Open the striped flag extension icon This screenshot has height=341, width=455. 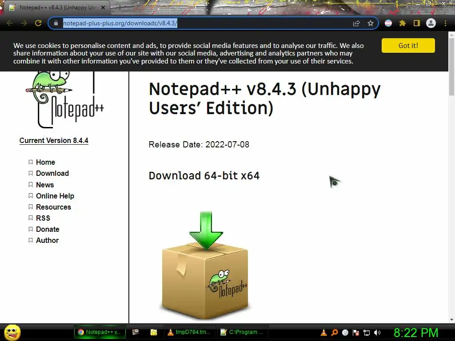388,23
